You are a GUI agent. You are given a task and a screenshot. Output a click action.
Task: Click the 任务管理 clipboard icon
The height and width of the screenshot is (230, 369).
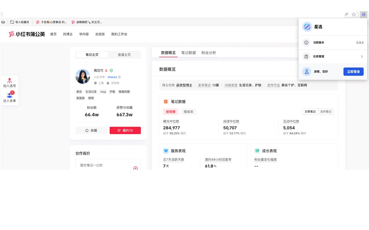pyautogui.click(x=306, y=57)
